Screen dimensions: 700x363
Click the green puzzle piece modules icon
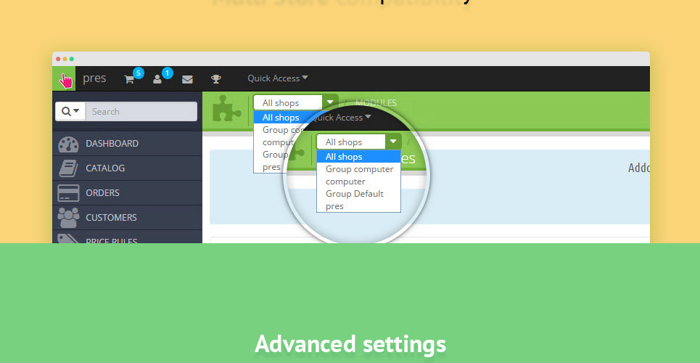click(x=226, y=109)
